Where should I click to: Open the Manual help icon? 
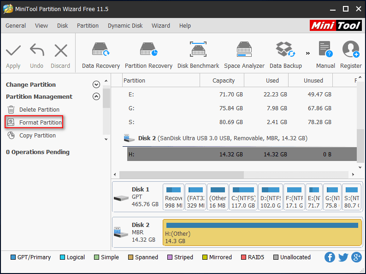coord(325,55)
